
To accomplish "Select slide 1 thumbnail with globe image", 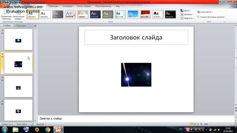I will tap(18, 40).
